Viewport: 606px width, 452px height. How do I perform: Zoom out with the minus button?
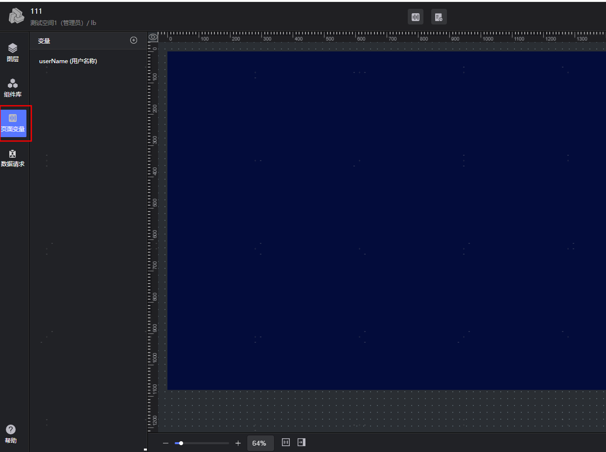tap(165, 443)
